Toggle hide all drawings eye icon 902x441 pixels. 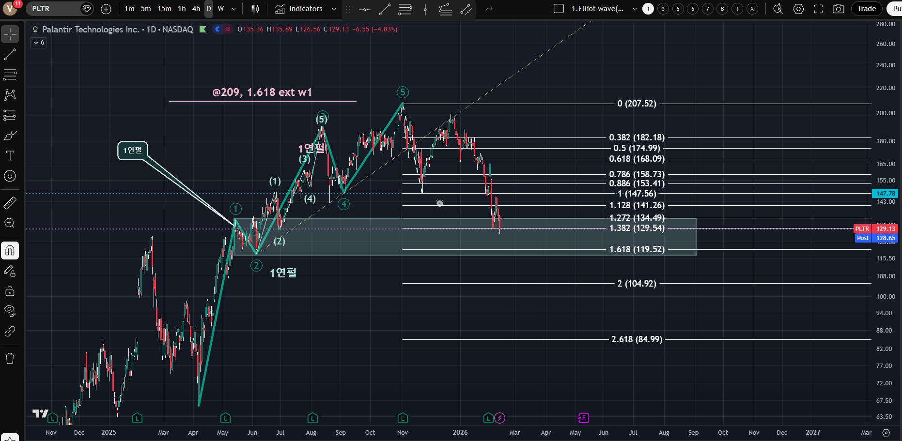[x=10, y=310]
